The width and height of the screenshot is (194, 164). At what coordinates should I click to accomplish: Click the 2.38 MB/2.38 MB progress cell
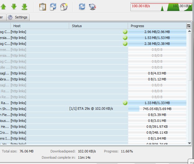pos(157,44)
